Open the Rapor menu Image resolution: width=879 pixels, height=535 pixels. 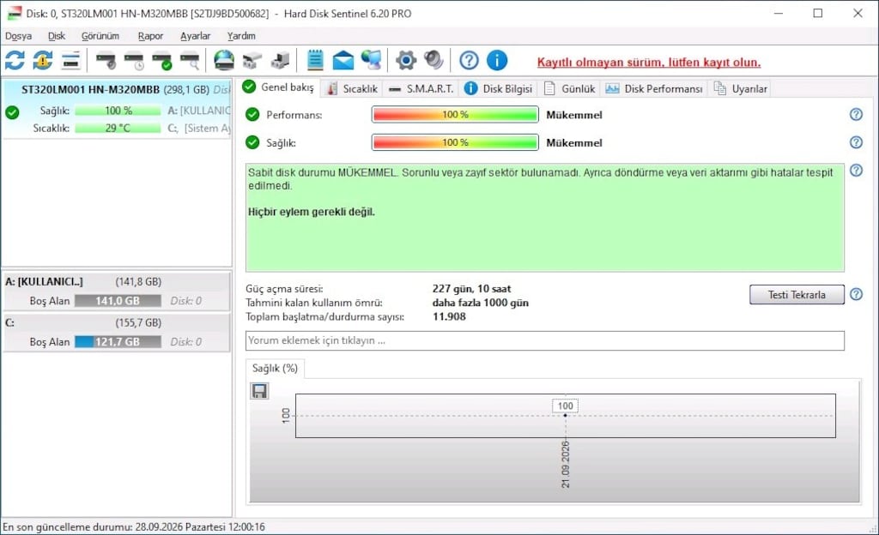click(150, 36)
